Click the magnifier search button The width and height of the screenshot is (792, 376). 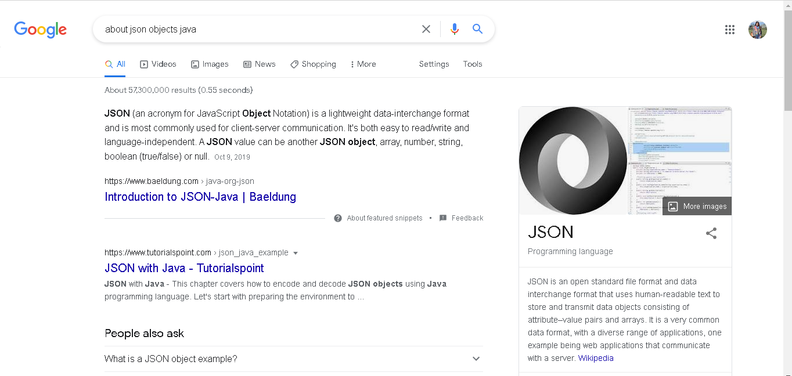point(478,29)
